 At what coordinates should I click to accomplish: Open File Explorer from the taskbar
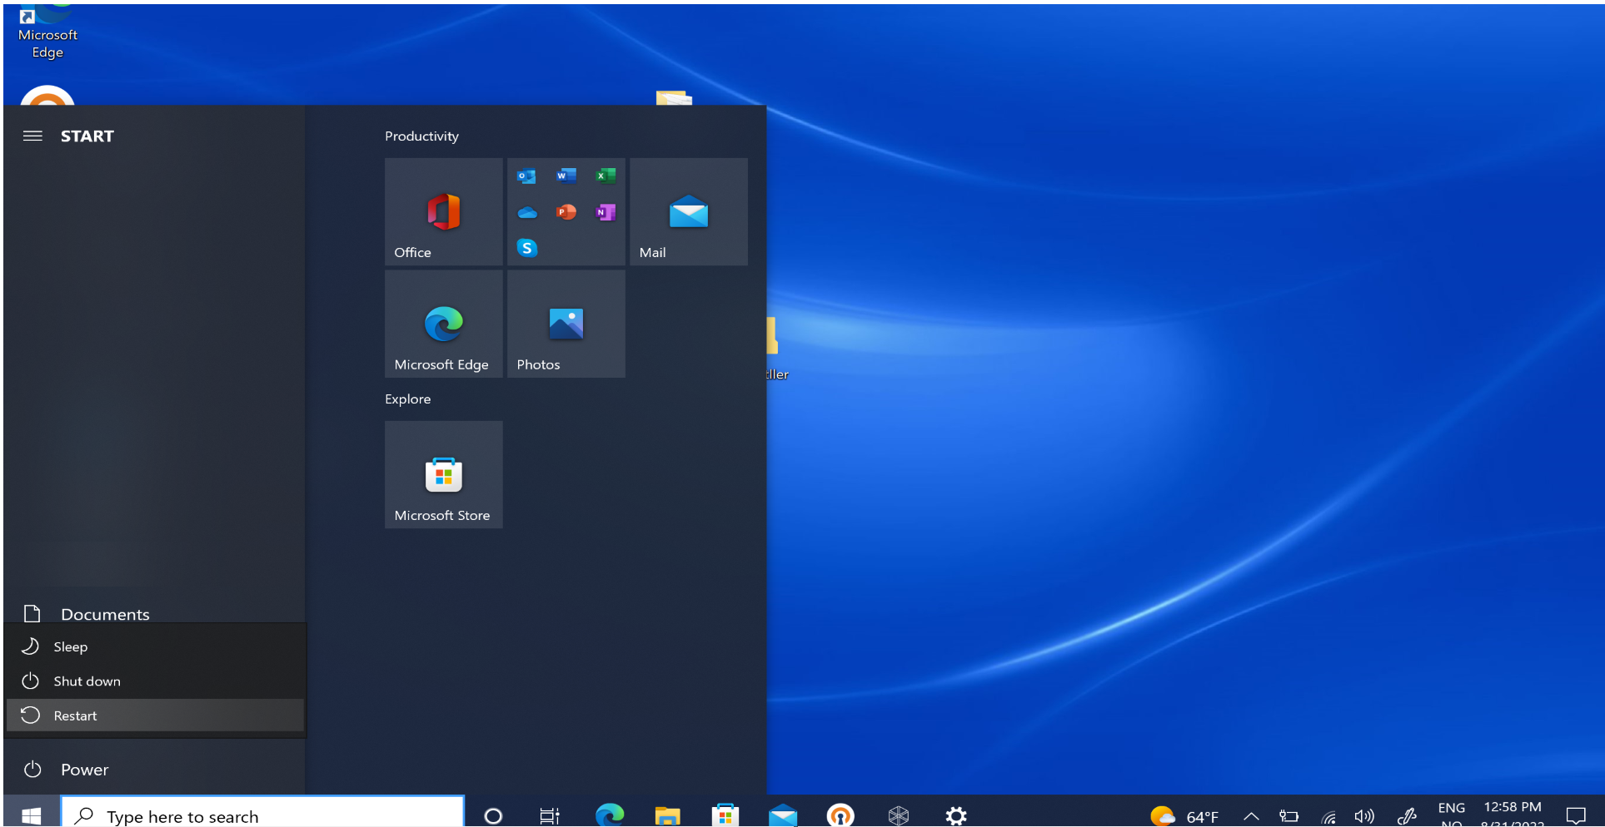coord(667,816)
